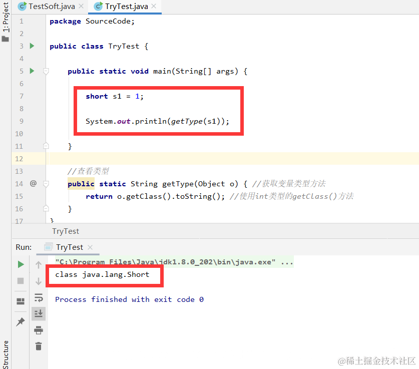Click the '//查看类型' comment
This screenshot has height=369, width=419.
coord(88,171)
